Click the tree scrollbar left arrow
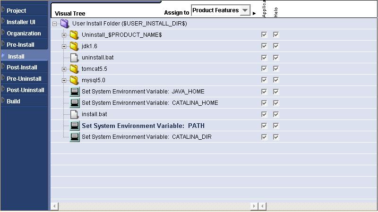 point(54,206)
